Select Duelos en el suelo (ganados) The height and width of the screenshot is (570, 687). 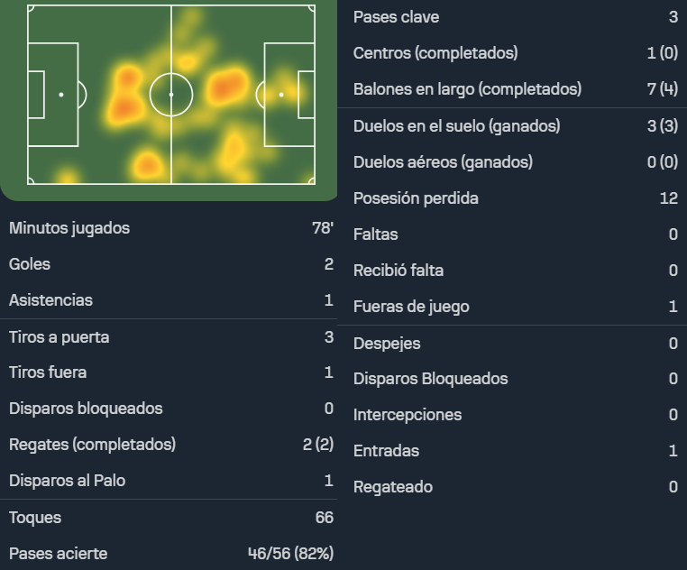coord(512,126)
